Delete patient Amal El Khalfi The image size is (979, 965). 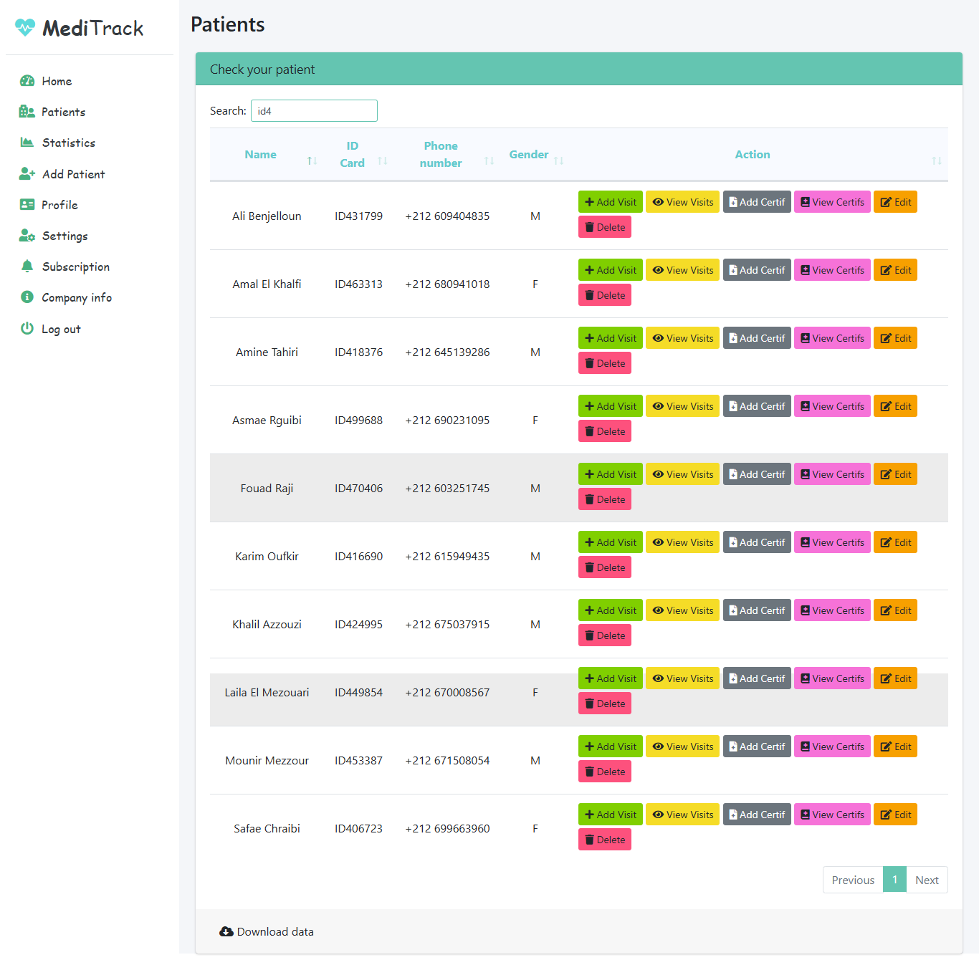(x=604, y=295)
